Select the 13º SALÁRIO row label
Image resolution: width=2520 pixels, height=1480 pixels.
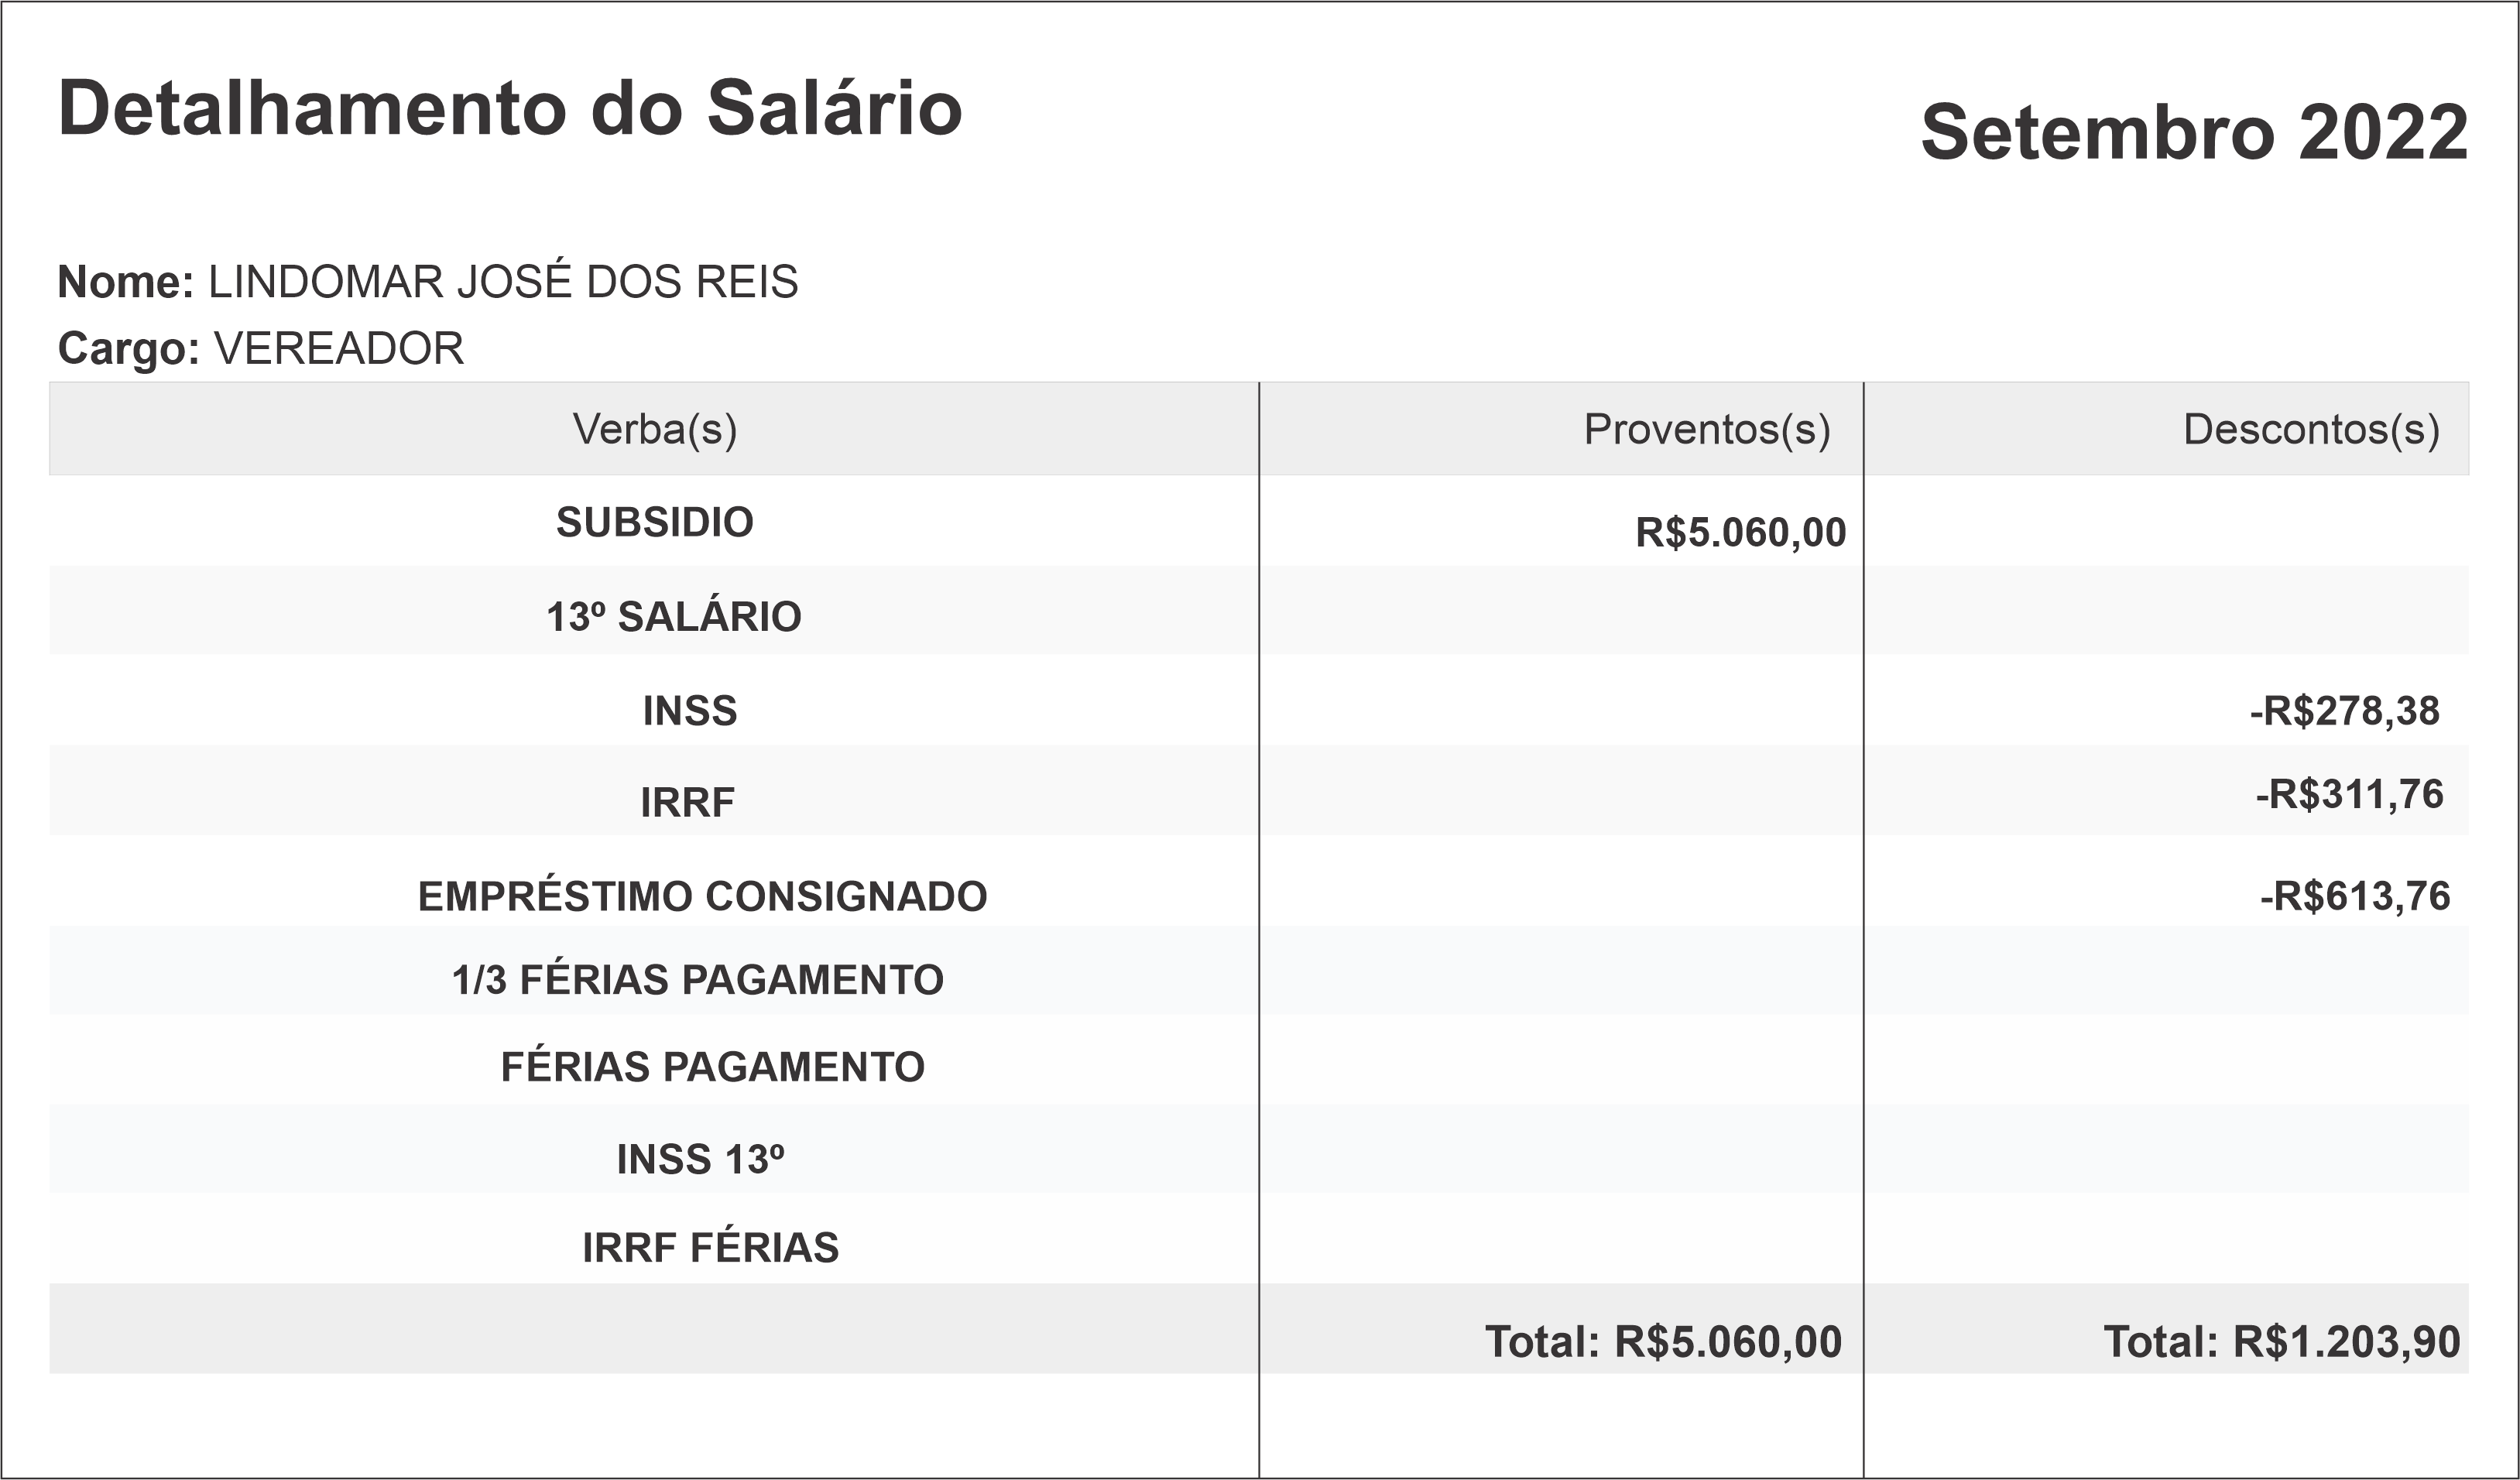pos(673,616)
